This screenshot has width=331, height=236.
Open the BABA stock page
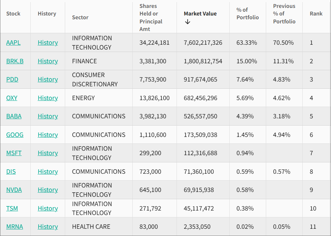tap(14, 116)
